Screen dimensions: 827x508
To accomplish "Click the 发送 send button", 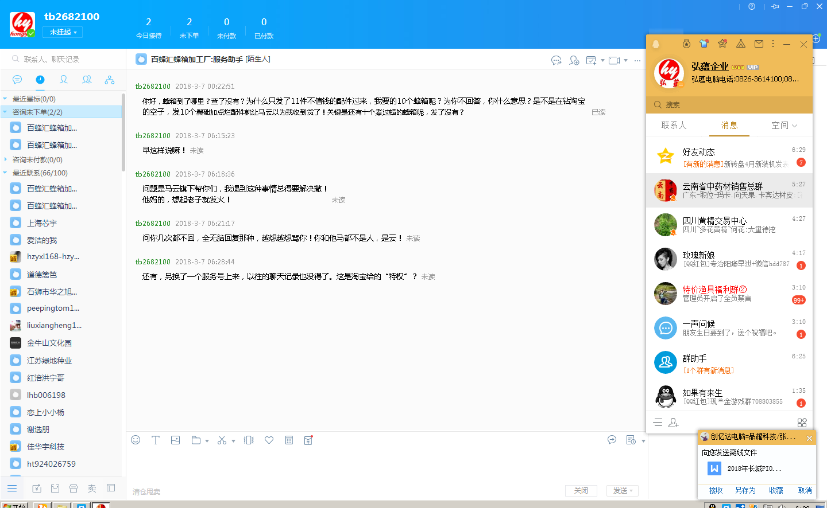I will 623,491.
